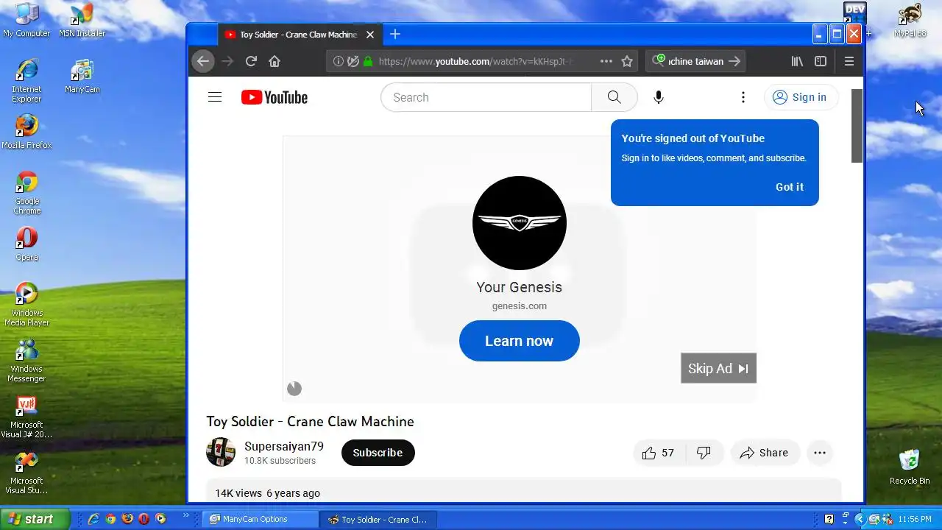Dismiss sign-out notice with Got it
The width and height of the screenshot is (942, 530).
point(790,187)
